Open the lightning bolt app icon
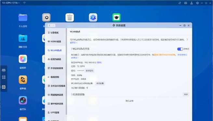The height and width of the screenshot is (121, 213). point(93,18)
